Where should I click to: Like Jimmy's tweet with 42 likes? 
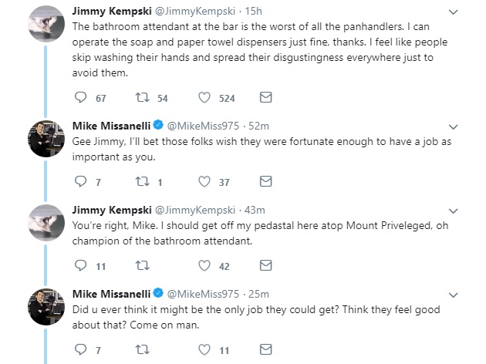pyautogui.click(x=205, y=266)
